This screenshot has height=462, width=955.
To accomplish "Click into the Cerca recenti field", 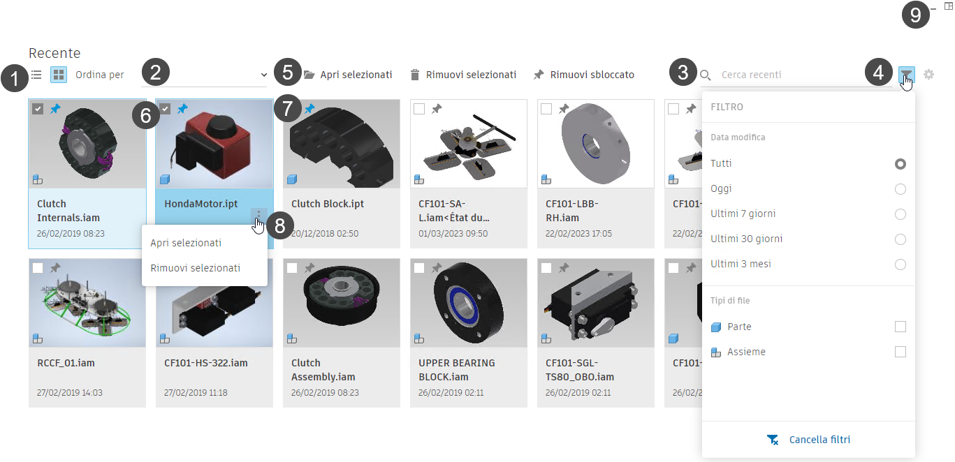I will (x=789, y=75).
